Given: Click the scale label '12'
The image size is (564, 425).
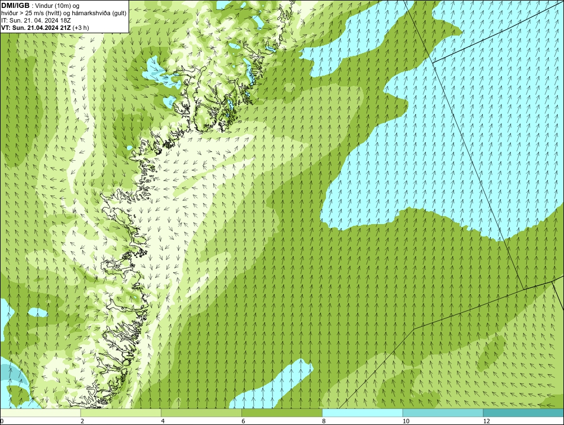Looking at the screenshot, I should point(487,421).
